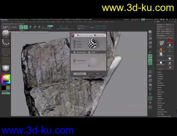Toggle the Local symmetry icon

(x=150, y=56)
